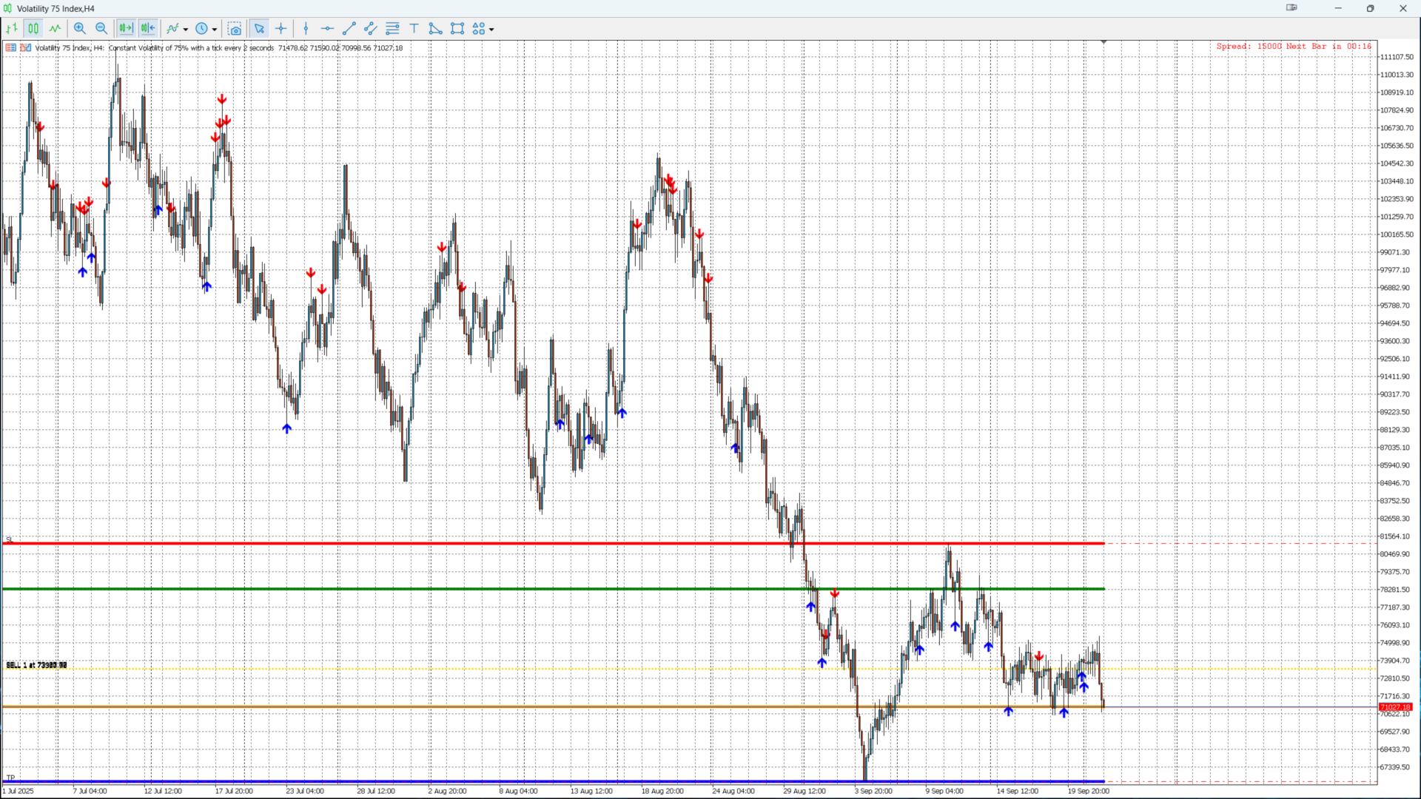Select the trendline drawing tool
Screen dimensions: 1421x799
[349, 29]
